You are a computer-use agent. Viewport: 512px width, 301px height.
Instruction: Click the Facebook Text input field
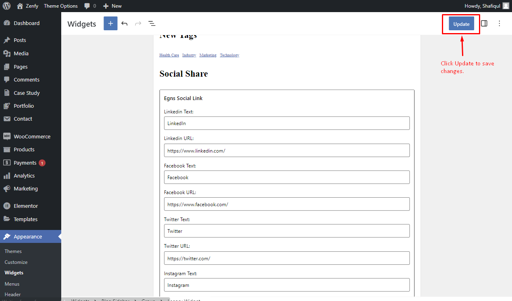287,177
